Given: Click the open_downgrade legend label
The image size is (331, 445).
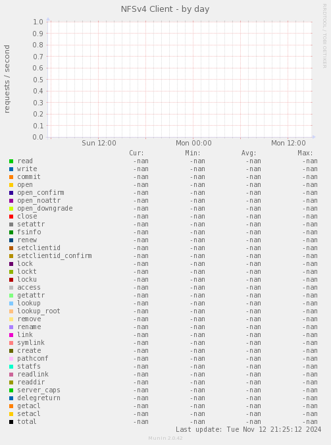Looking at the screenshot, I should 45,209.
